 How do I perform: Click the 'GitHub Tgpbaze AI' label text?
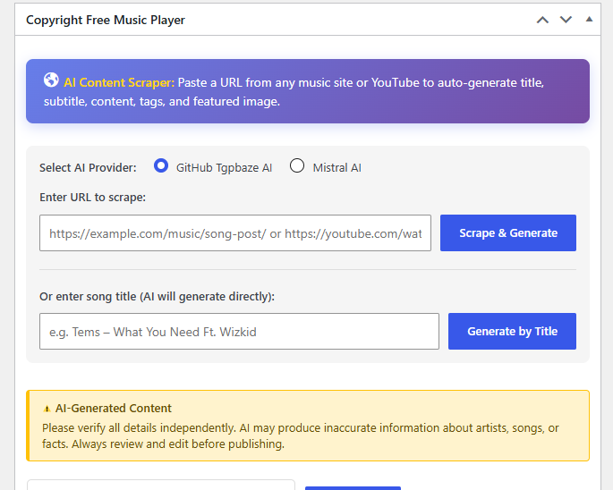click(x=224, y=167)
